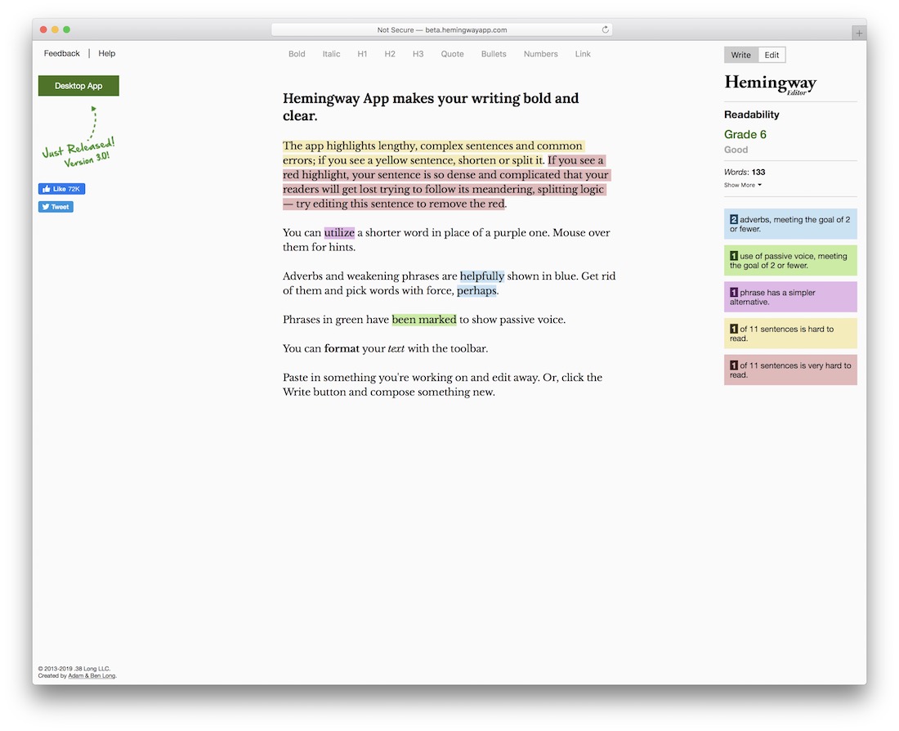
Task: Open the Help link
Action: pyautogui.click(x=106, y=53)
